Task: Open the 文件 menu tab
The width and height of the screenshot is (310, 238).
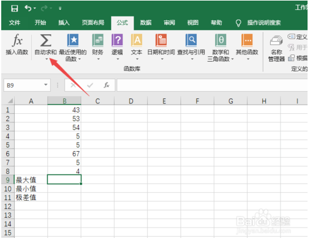Action: [x=15, y=23]
